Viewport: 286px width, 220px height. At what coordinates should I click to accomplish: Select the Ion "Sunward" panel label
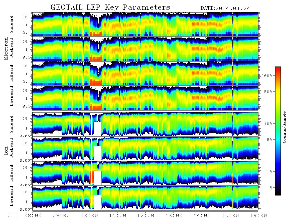tap(12, 124)
